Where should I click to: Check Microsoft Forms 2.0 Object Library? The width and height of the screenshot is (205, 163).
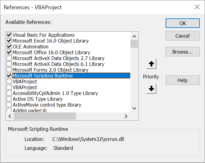point(9,70)
